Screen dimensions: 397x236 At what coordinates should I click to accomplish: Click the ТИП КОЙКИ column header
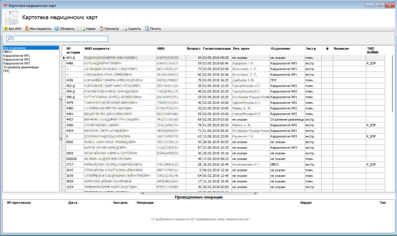[x=375, y=50]
